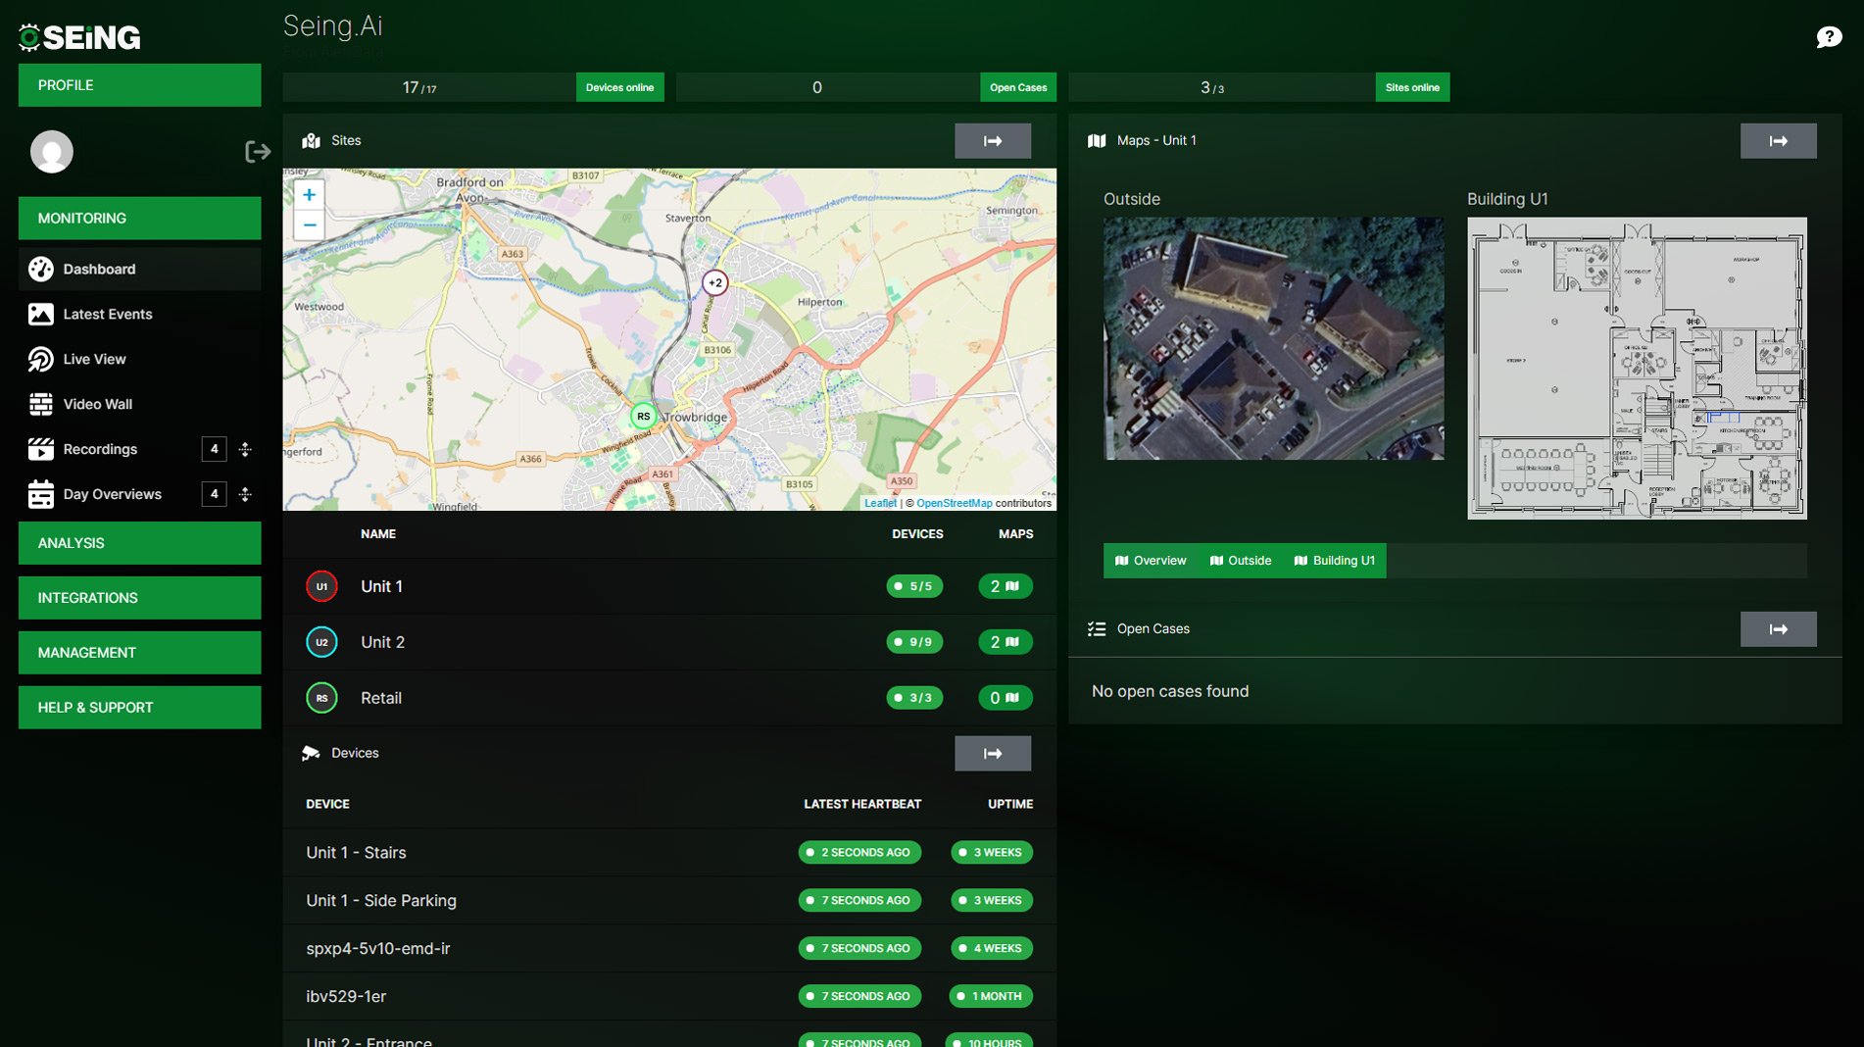Click the export arrow on the Open Cases panel
Screen dimensions: 1864x1047
click(x=1778, y=628)
